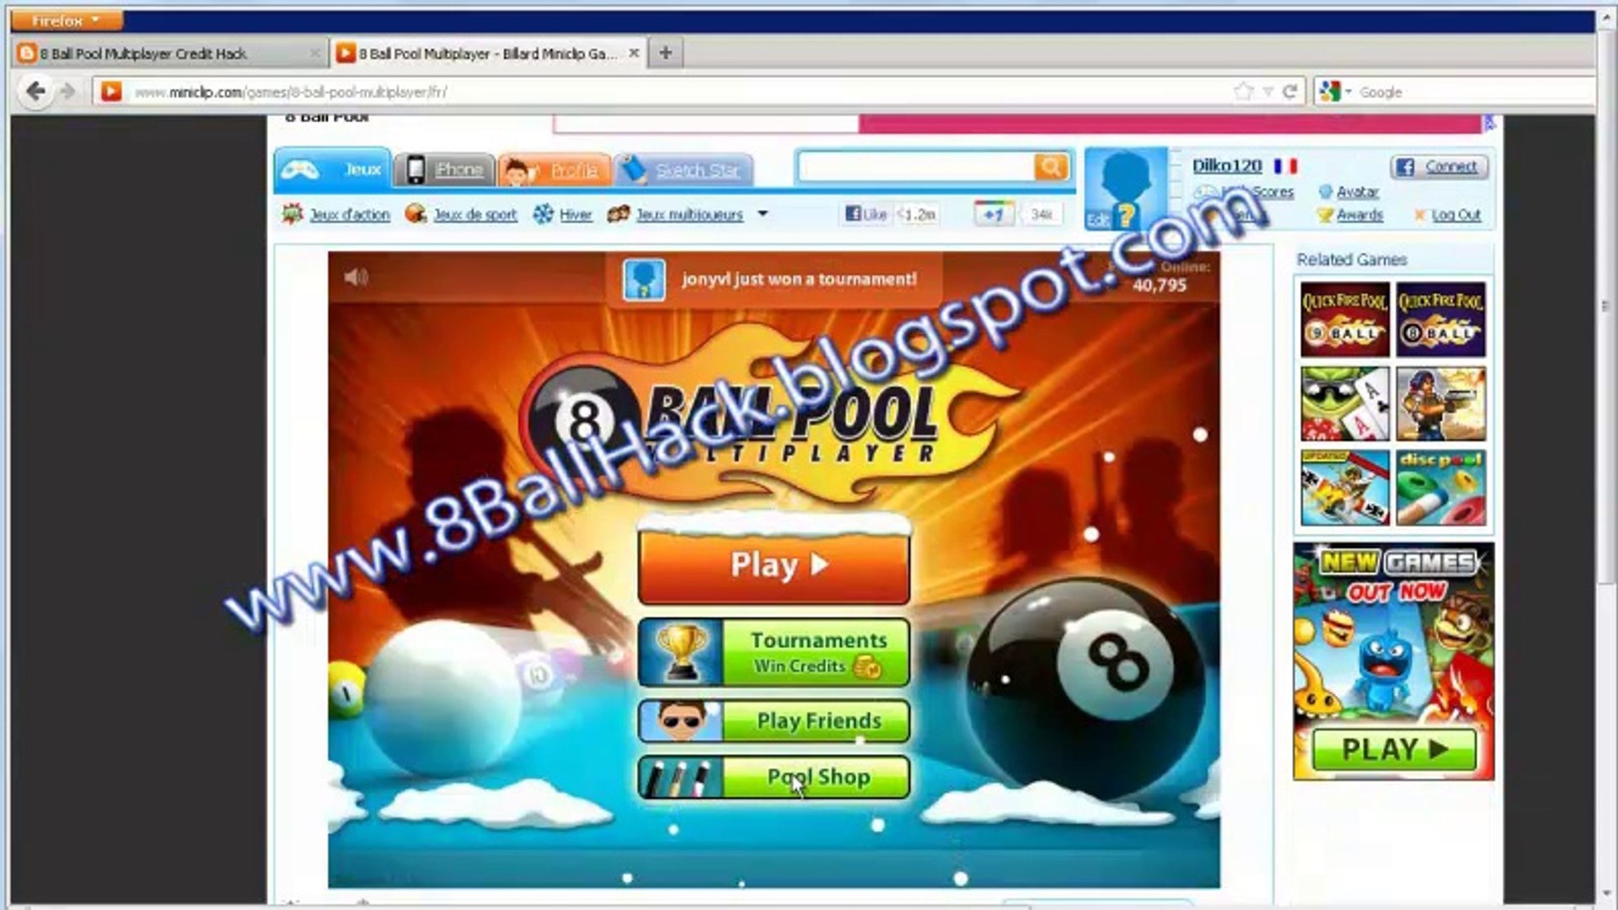The width and height of the screenshot is (1618, 910).
Task: Click the user avatar edit icon
Action: click(1097, 220)
